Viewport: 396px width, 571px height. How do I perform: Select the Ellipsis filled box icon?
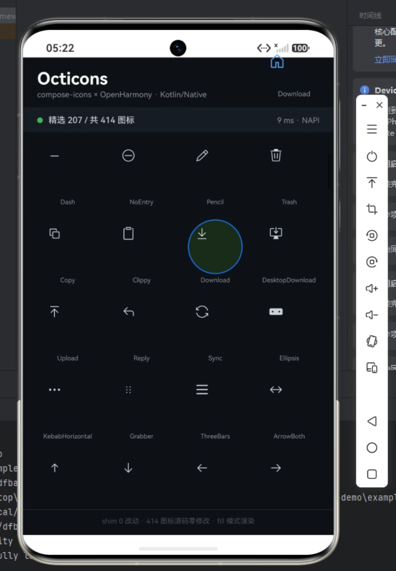[x=276, y=312]
